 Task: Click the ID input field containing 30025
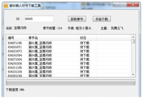click(39, 19)
